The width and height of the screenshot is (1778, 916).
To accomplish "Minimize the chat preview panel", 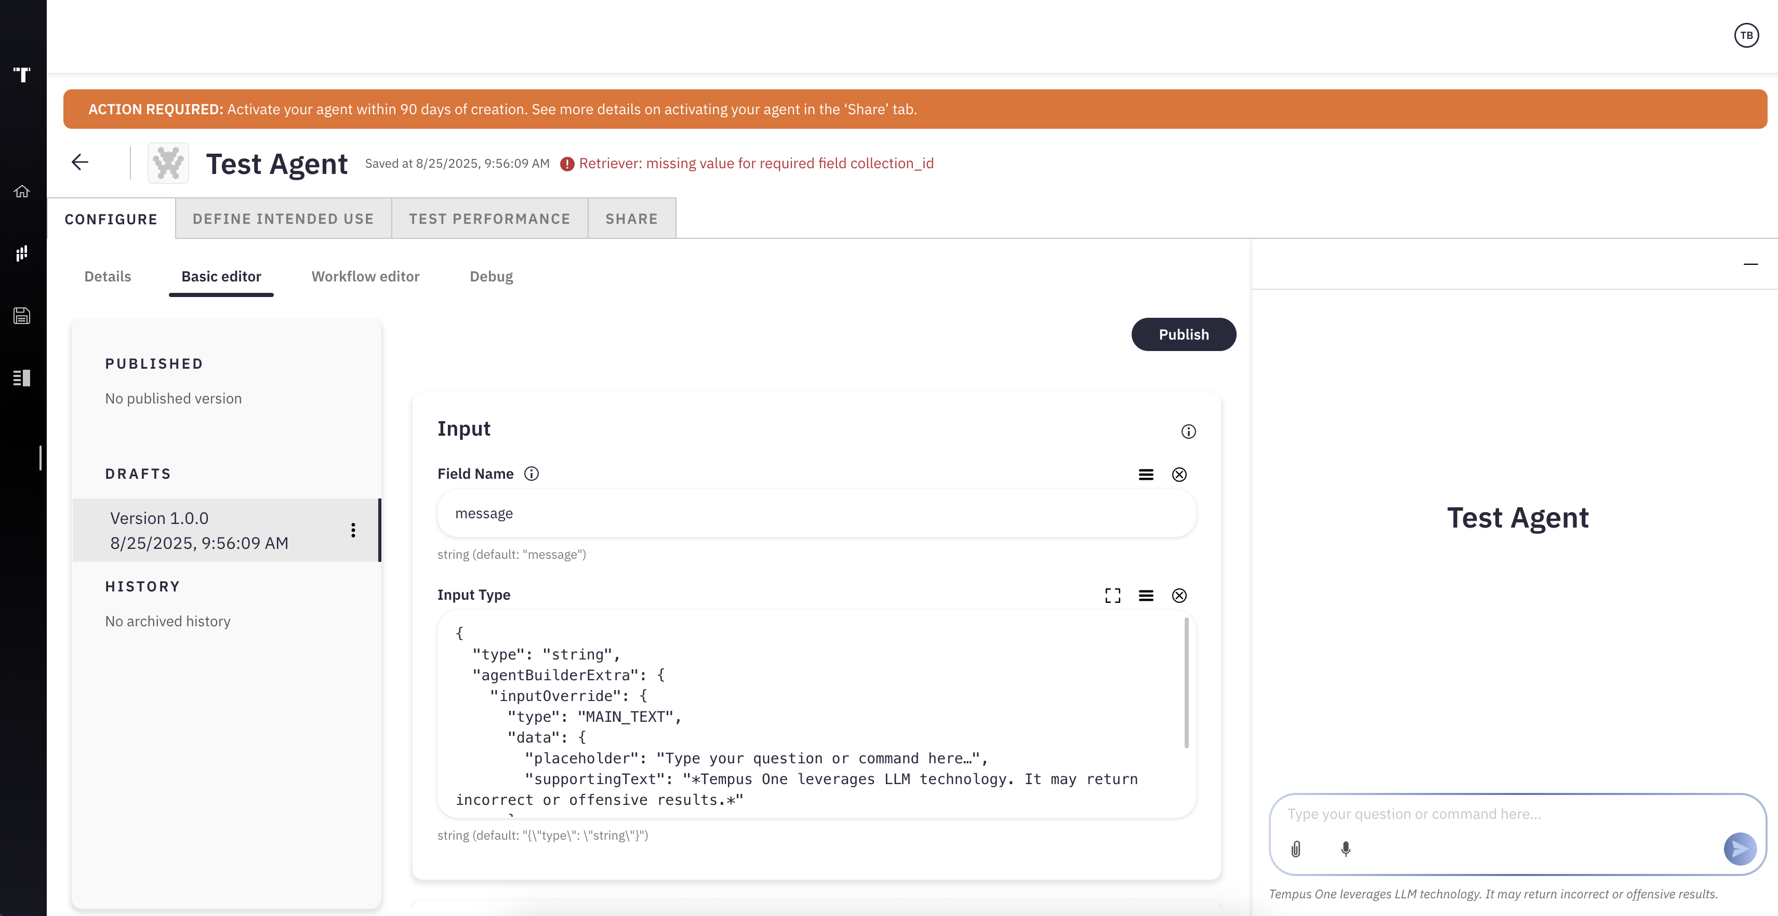I will tap(1750, 264).
